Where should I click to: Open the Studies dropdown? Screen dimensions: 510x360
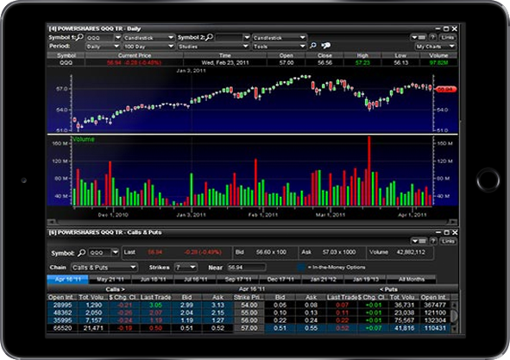pos(213,47)
